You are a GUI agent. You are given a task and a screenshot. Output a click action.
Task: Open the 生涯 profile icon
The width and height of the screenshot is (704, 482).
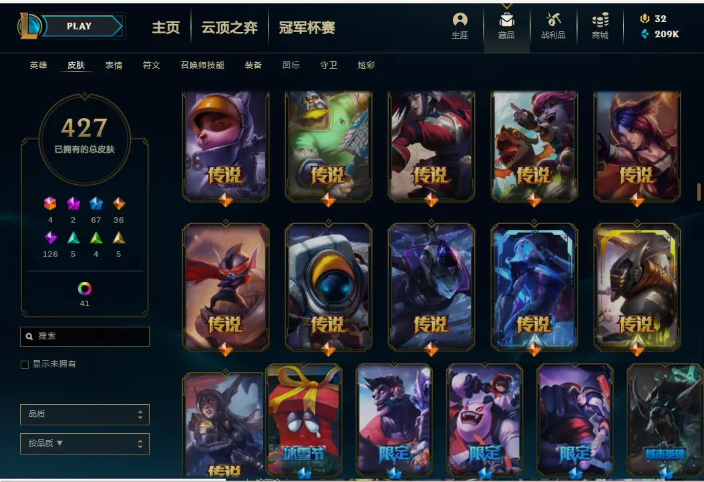[460, 20]
